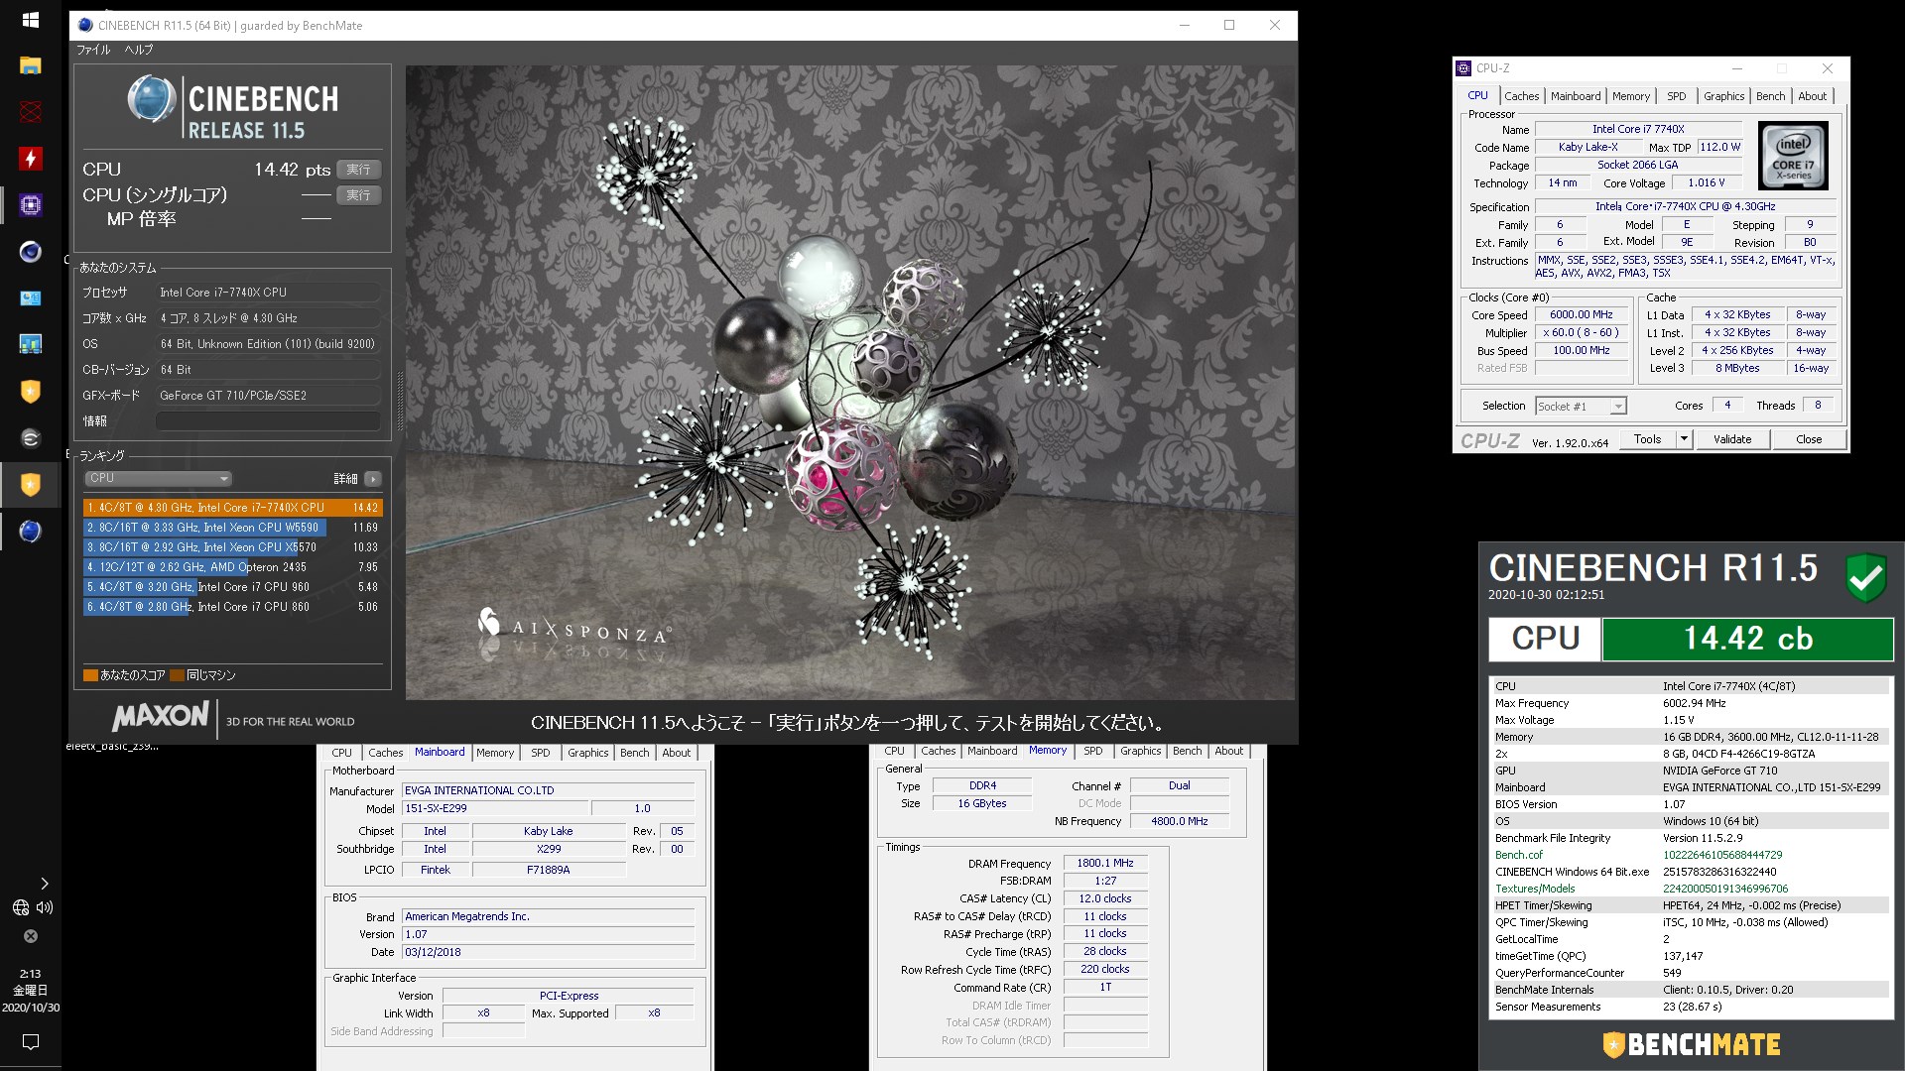Click the monitor graph taskbar icon

(x=30, y=344)
